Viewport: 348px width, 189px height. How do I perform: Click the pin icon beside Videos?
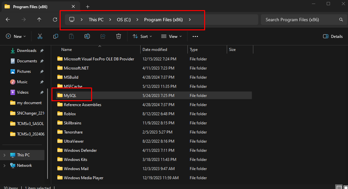click(x=42, y=92)
